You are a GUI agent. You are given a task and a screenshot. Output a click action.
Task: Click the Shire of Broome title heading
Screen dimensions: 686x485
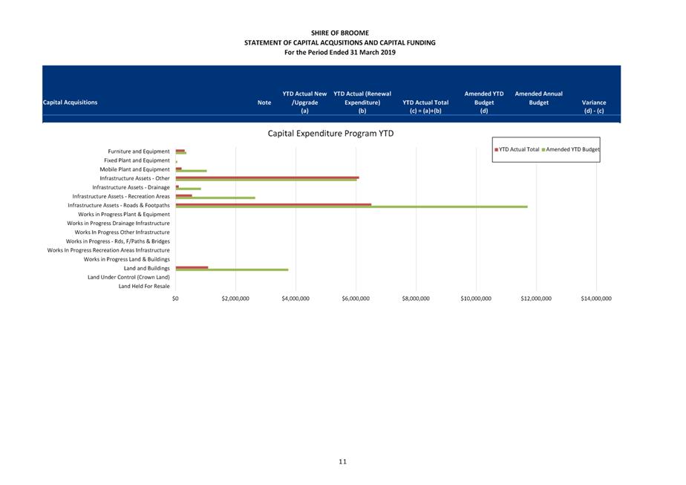(x=339, y=33)
